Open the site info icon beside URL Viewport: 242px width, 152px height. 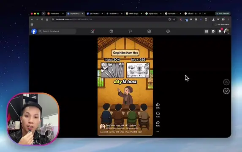coord(53,19)
